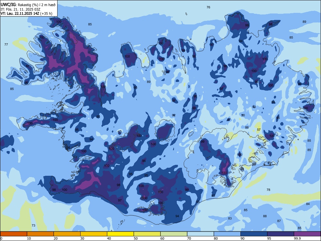Image resolution: width=321 pixels, height=241 pixels.
Task: Click the 80–90 medium blue legend swatch
Action: pyautogui.click(x=227, y=234)
